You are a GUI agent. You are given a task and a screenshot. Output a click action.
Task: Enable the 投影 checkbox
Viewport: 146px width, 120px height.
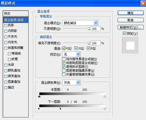tap(6, 25)
